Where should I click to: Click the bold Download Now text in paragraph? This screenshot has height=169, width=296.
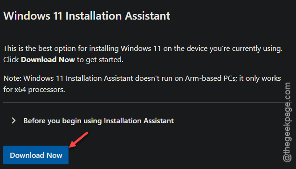48,60
